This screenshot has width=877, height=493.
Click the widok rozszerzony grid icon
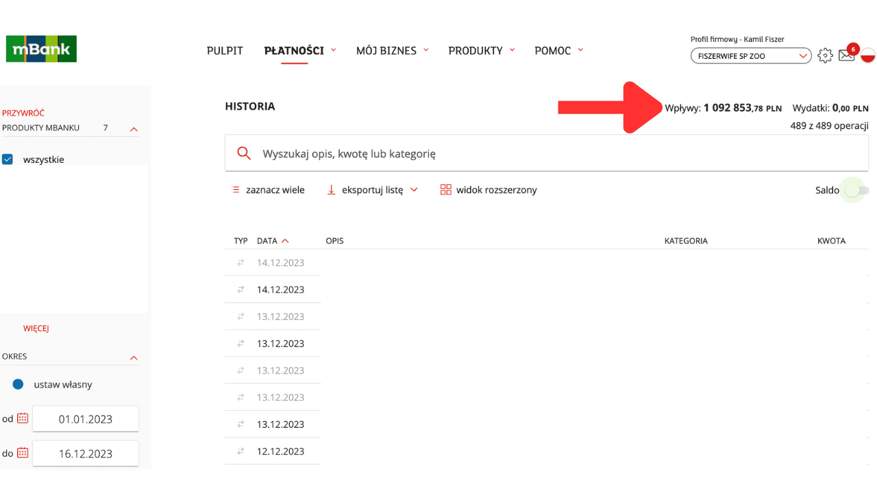pos(446,190)
